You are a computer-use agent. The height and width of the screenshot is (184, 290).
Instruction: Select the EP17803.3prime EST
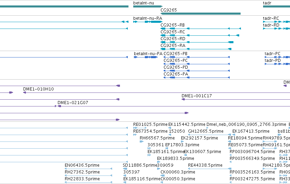(x=166, y=148)
